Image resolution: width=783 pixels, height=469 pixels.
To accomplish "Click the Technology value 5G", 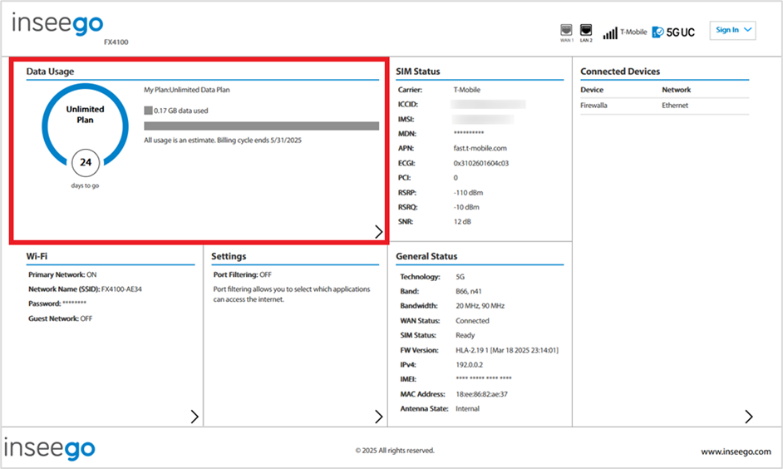I will pos(460,277).
